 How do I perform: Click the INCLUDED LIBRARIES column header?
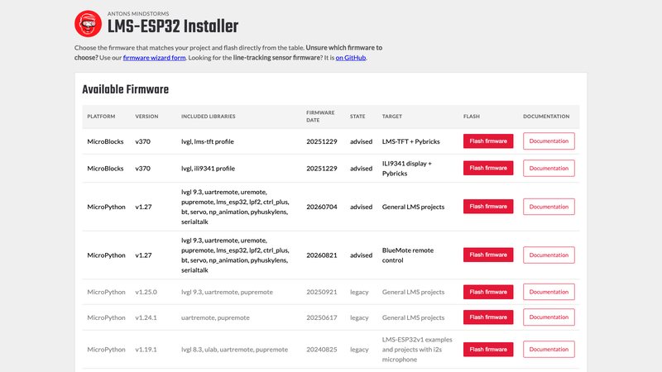pos(209,117)
